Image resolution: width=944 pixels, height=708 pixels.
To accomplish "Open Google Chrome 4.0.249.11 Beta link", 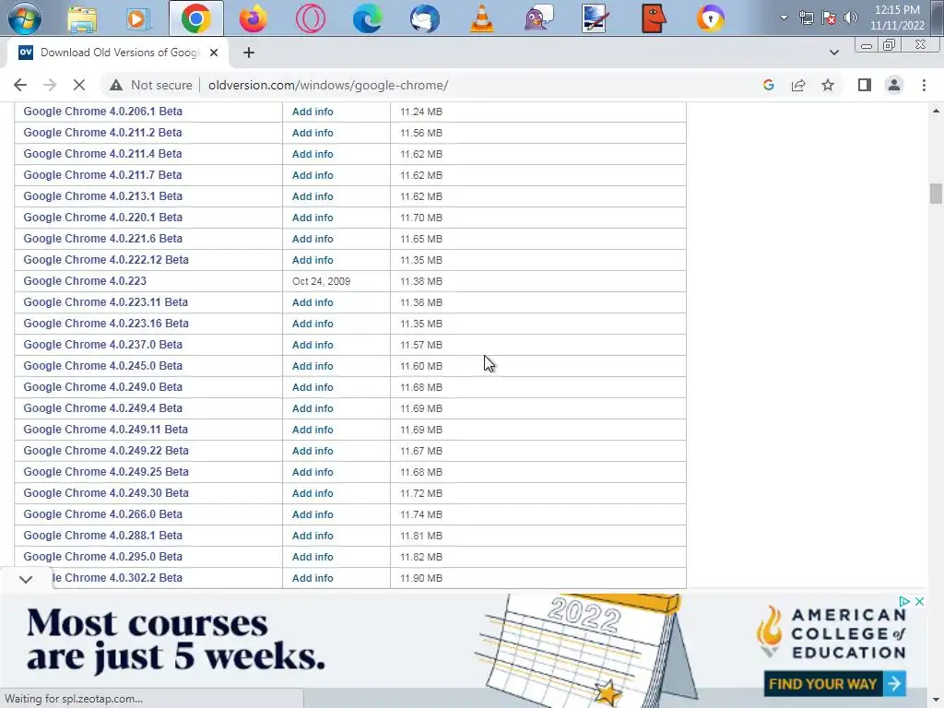I will coord(106,430).
